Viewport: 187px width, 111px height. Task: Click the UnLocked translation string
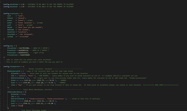(x=25, y=35)
